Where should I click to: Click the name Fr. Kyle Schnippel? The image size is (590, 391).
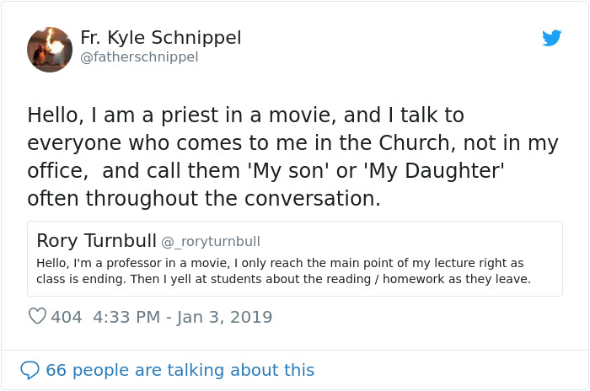coord(161,38)
